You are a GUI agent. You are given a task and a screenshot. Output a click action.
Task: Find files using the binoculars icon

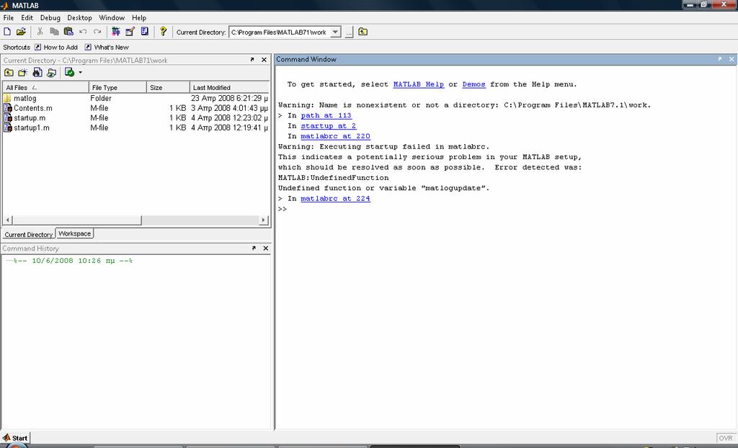37,73
